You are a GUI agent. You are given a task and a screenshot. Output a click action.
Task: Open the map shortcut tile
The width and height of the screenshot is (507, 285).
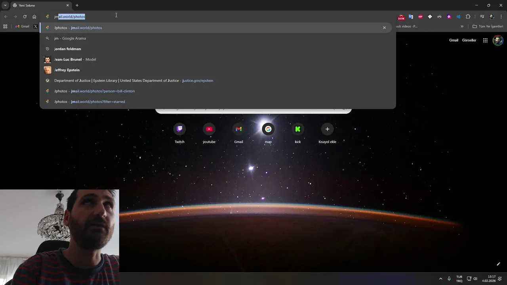268,133
